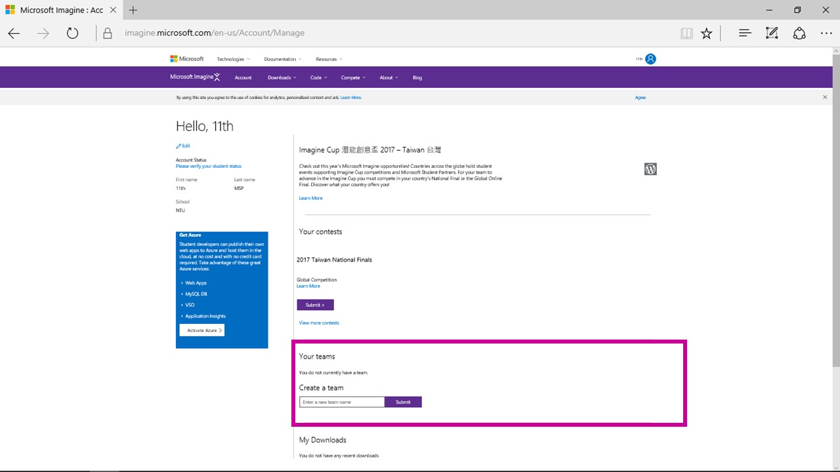Click the 'Your contests' heading
This screenshot has width=840, height=472.
pos(320,231)
